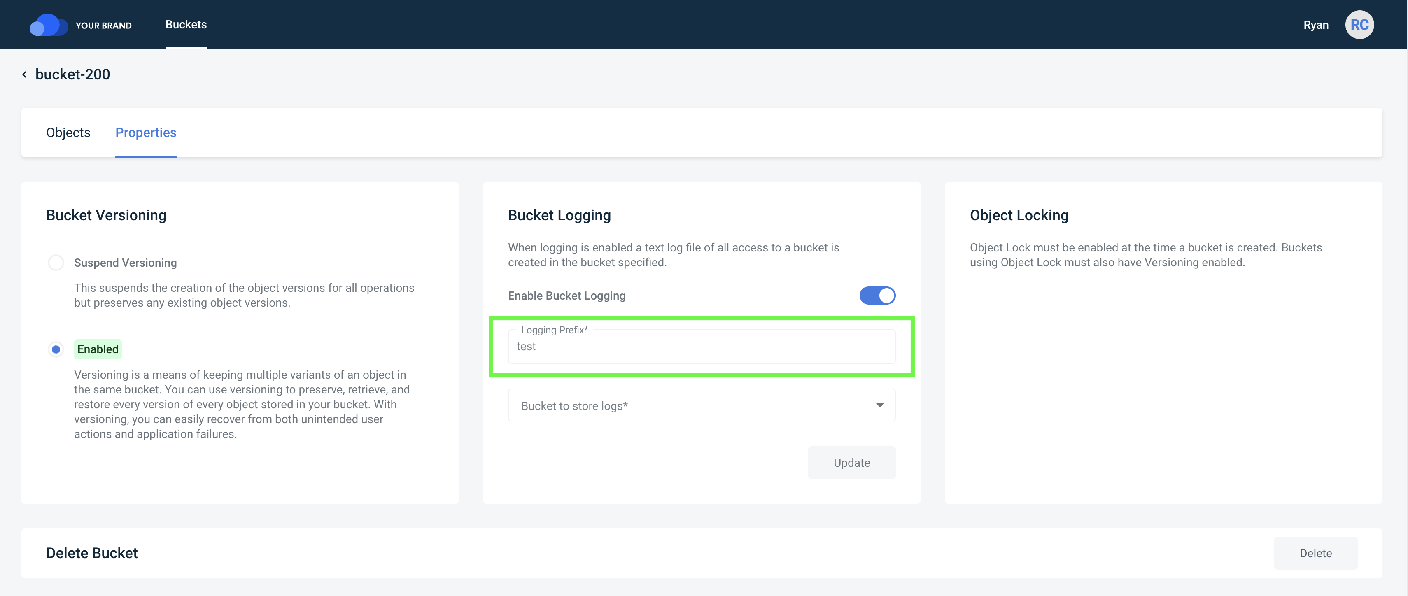Click the Delete Bucket heading

[x=92, y=553]
